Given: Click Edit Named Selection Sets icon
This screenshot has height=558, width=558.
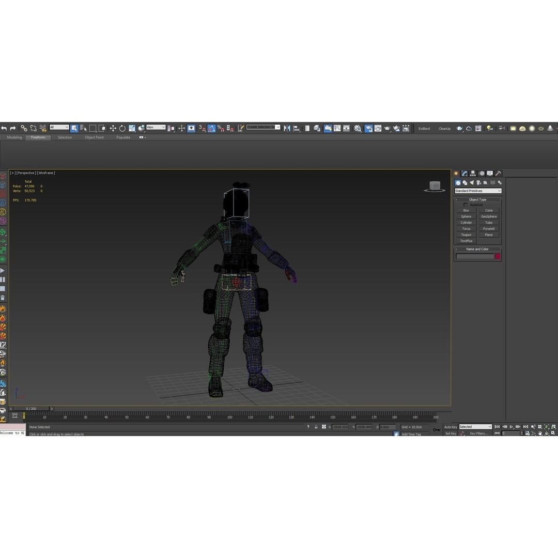Looking at the screenshot, I should point(241,129).
